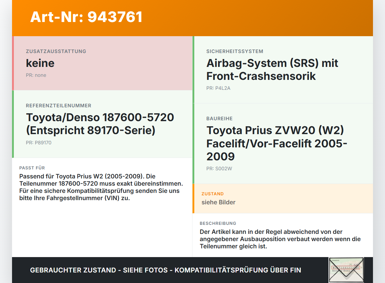Open the envelope VIN thumbnail image

(x=346, y=270)
